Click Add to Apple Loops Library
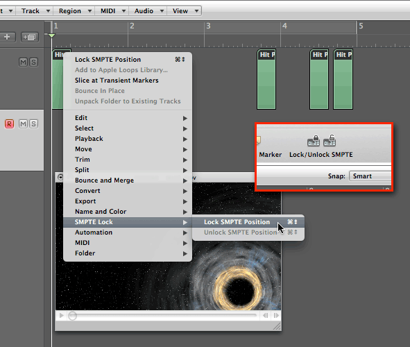 click(x=128, y=70)
